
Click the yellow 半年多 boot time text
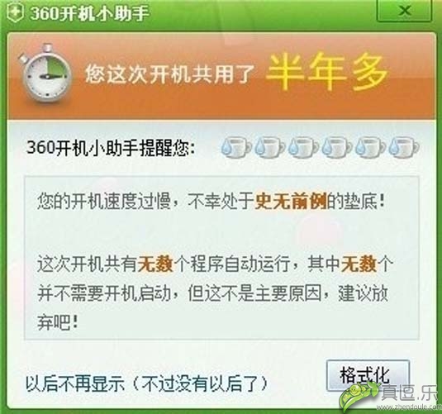tap(326, 72)
